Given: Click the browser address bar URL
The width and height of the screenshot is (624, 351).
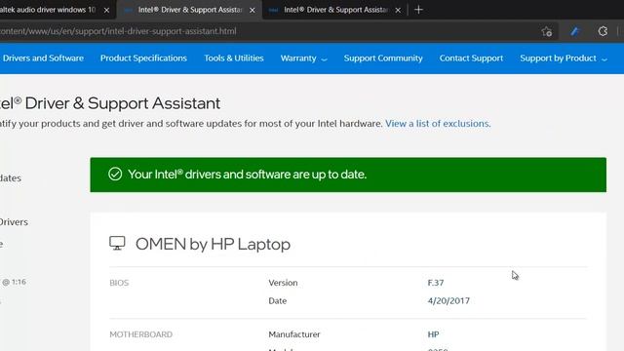Looking at the screenshot, I should (118, 31).
